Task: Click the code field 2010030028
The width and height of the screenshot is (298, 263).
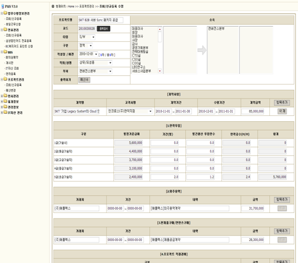Action: (87, 29)
